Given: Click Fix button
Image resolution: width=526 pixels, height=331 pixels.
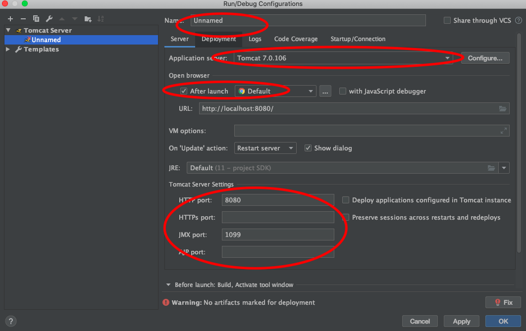Looking at the screenshot, I should pos(503,302).
